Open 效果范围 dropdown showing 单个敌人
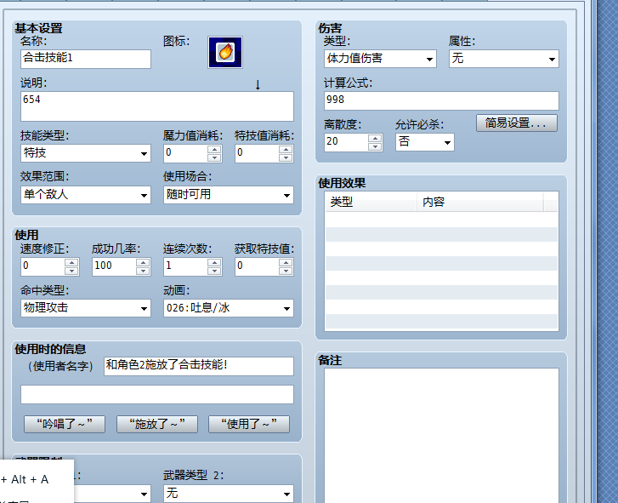618x503 pixels. pos(86,195)
